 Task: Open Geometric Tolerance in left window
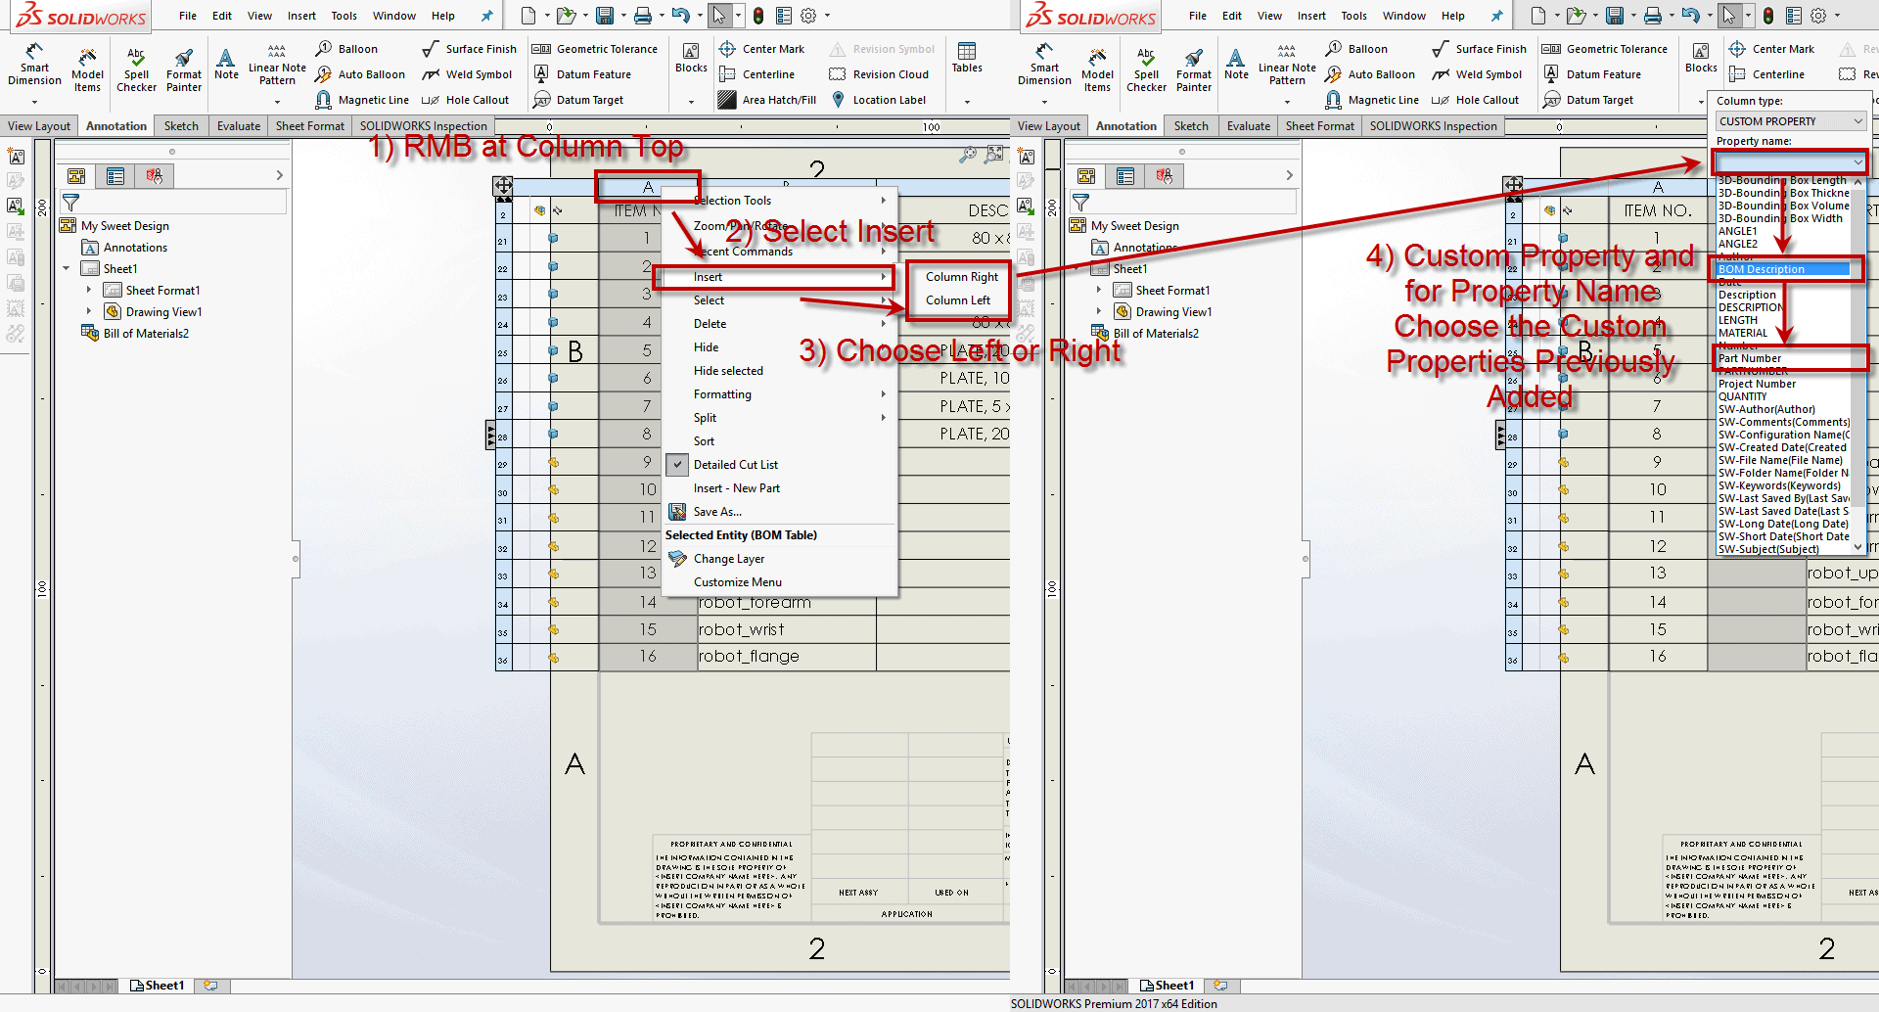[x=595, y=49]
